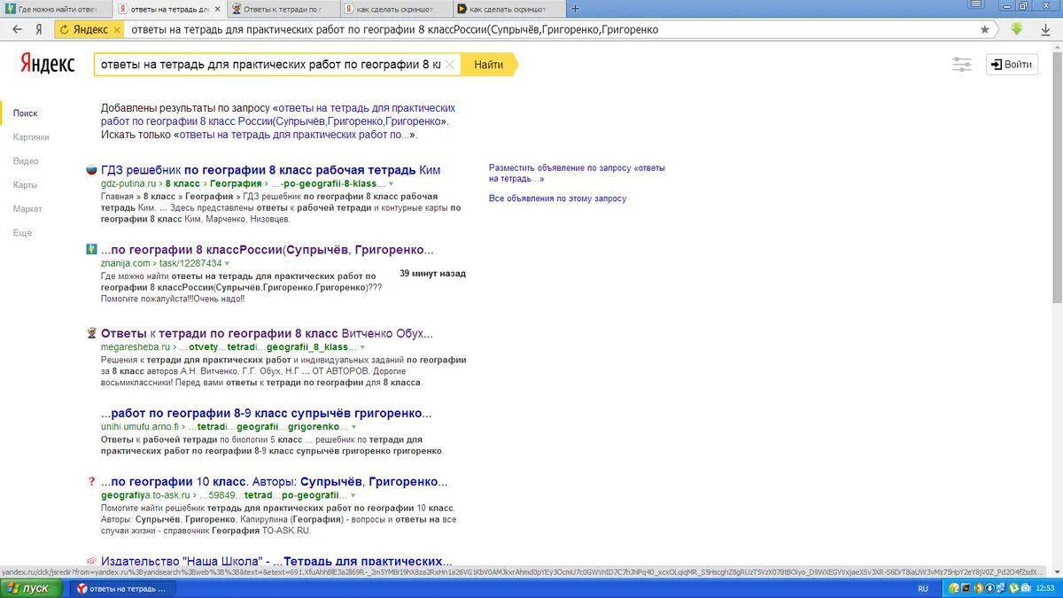The image size is (1063, 598).
Task: Click megaresheba.ru green domain link
Action: 136,347
